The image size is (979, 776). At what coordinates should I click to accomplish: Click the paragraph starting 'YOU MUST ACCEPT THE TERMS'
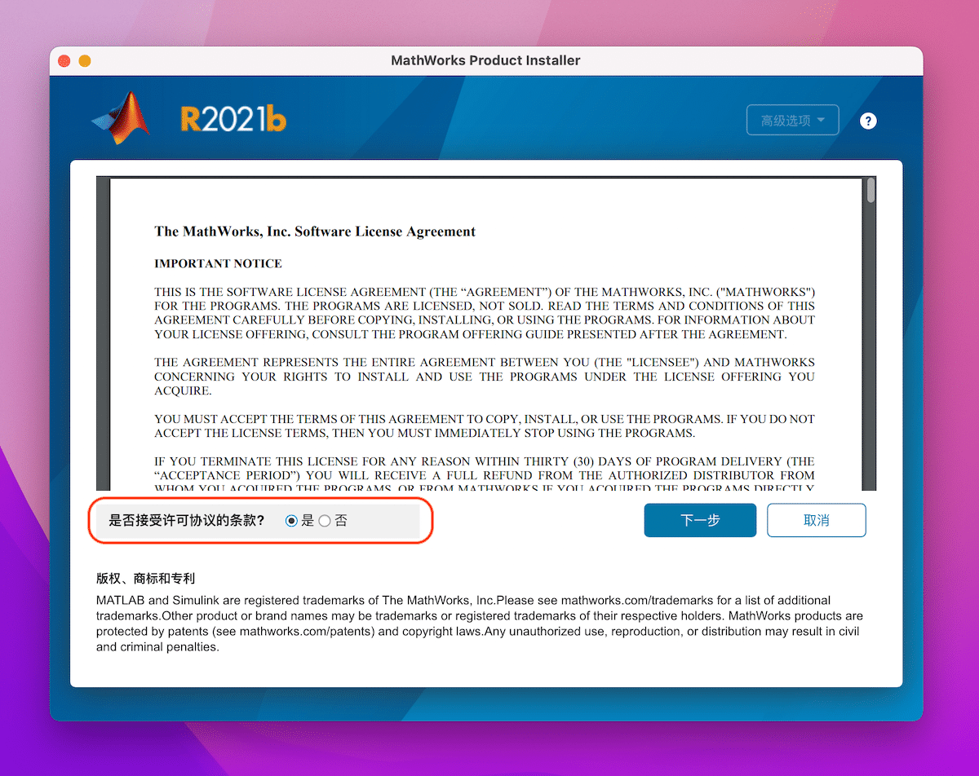point(485,425)
